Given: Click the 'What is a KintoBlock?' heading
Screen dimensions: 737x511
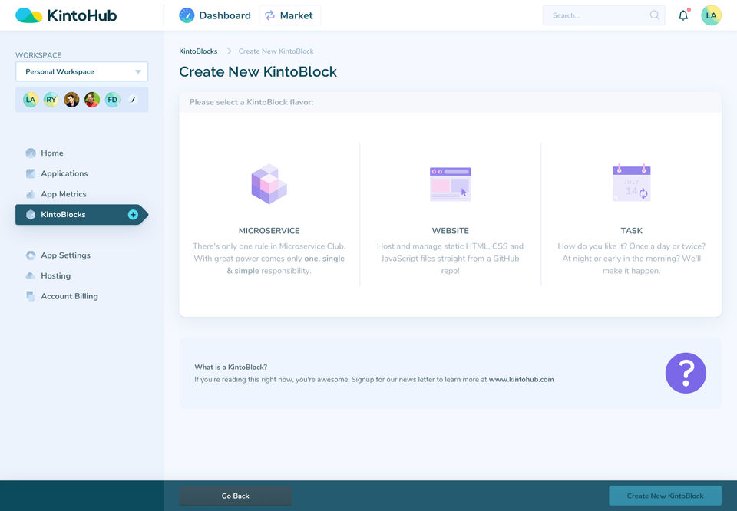Looking at the screenshot, I should pyautogui.click(x=231, y=368).
